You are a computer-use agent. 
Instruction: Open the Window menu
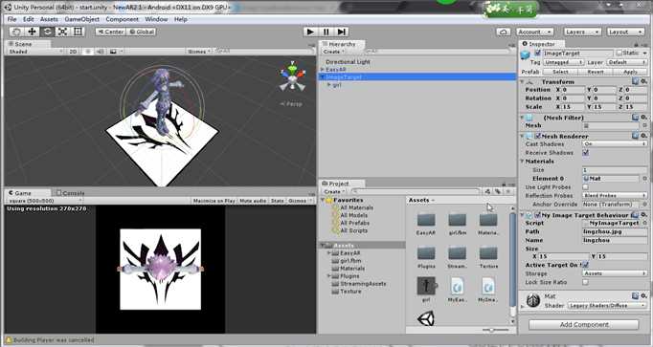156,19
